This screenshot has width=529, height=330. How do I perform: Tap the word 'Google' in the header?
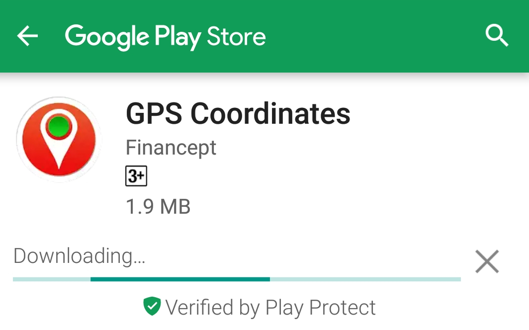tap(107, 37)
